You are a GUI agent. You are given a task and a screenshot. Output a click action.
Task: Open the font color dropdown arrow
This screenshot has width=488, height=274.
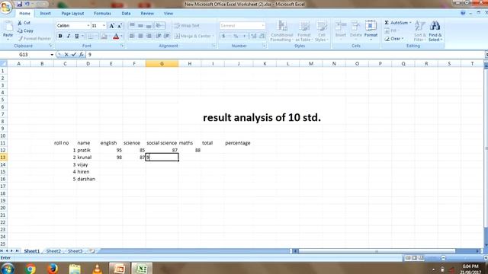pyautogui.click(x=122, y=37)
